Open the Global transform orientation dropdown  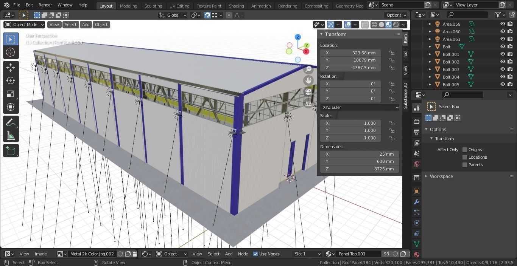tap(173, 15)
